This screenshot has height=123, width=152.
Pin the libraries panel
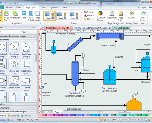point(33,27)
